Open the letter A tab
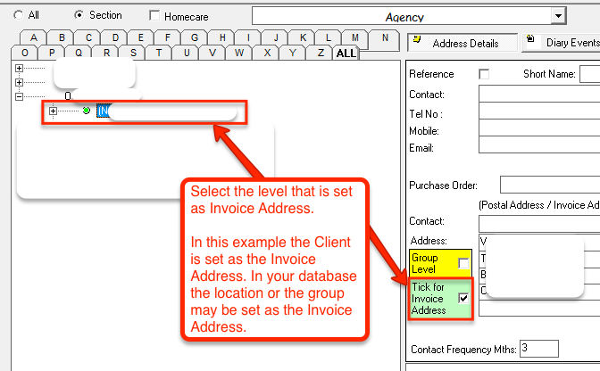The image size is (600, 371). tap(35, 38)
